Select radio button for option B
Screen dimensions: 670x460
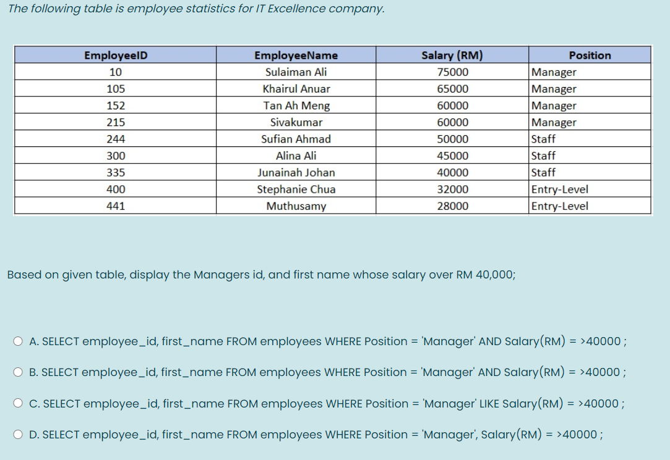pyautogui.click(x=18, y=372)
